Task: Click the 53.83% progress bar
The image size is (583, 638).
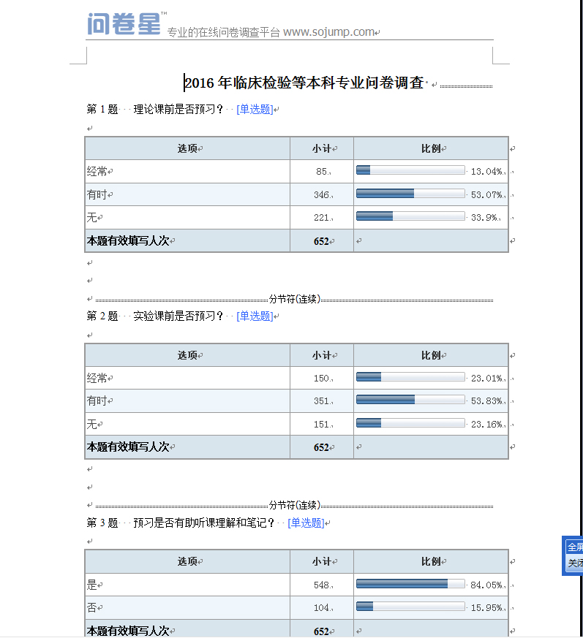Action: coord(410,400)
